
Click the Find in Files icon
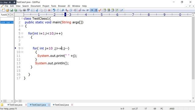point(71,10)
